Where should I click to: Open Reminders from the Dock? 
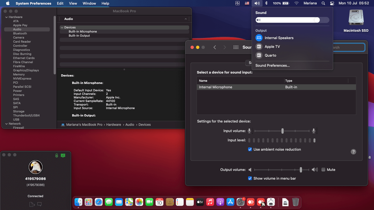pos(180,202)
